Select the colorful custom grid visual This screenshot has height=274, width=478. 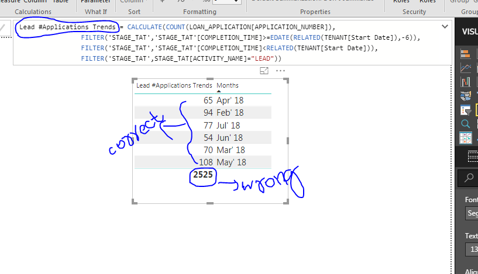tap(466, 138)
